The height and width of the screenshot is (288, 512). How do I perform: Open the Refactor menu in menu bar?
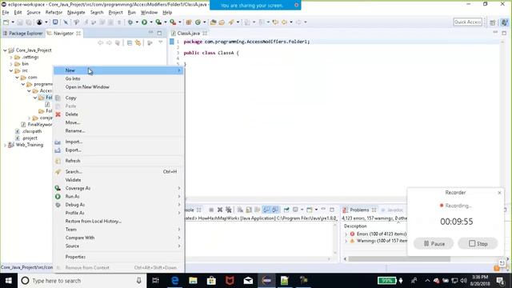tap(54, 13)
